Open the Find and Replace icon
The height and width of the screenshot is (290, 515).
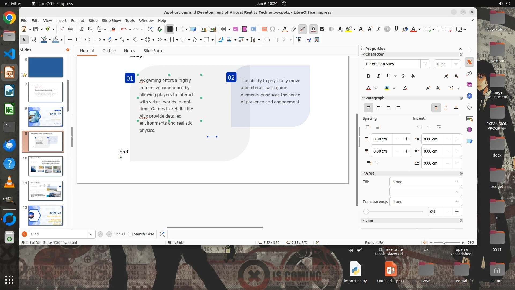pos(150,29)
